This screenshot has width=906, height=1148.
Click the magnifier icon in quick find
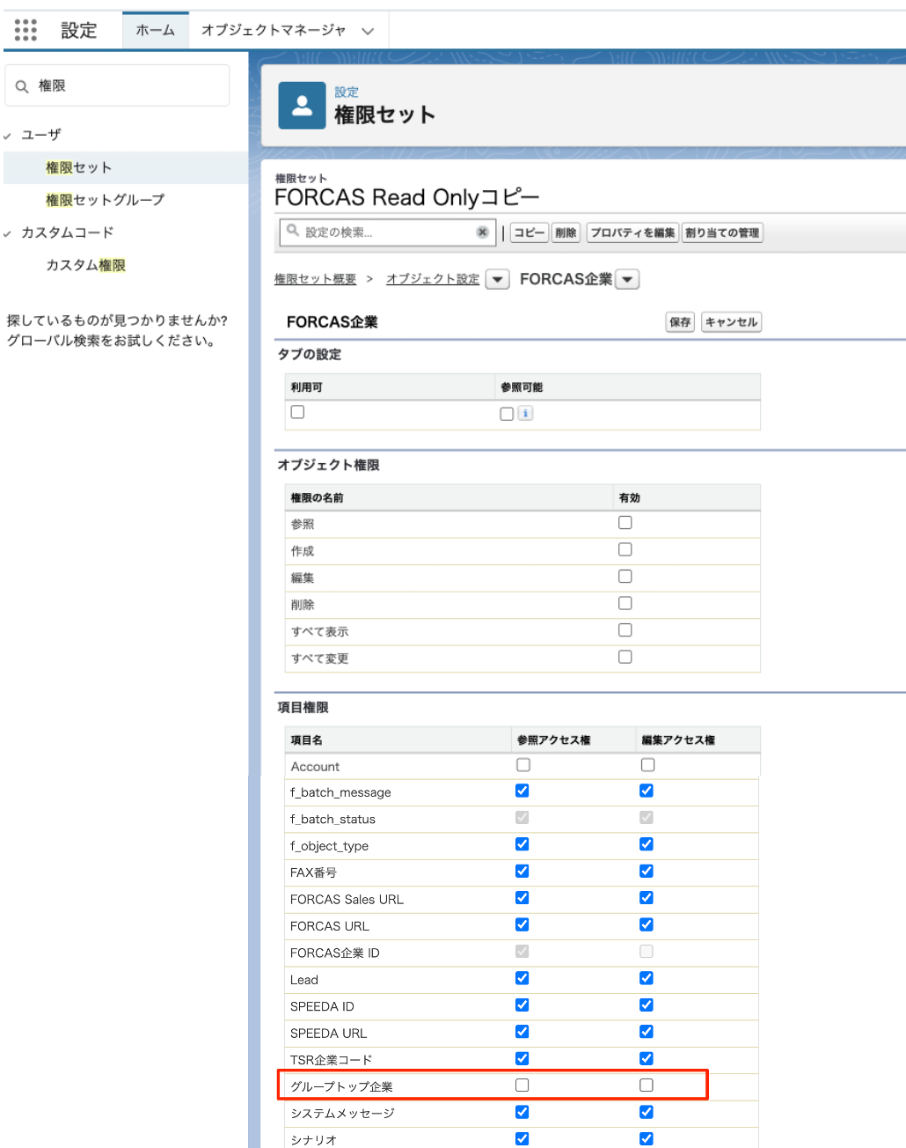point(22,86)
